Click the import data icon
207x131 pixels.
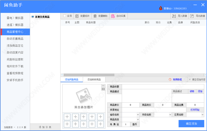[174, 16]
